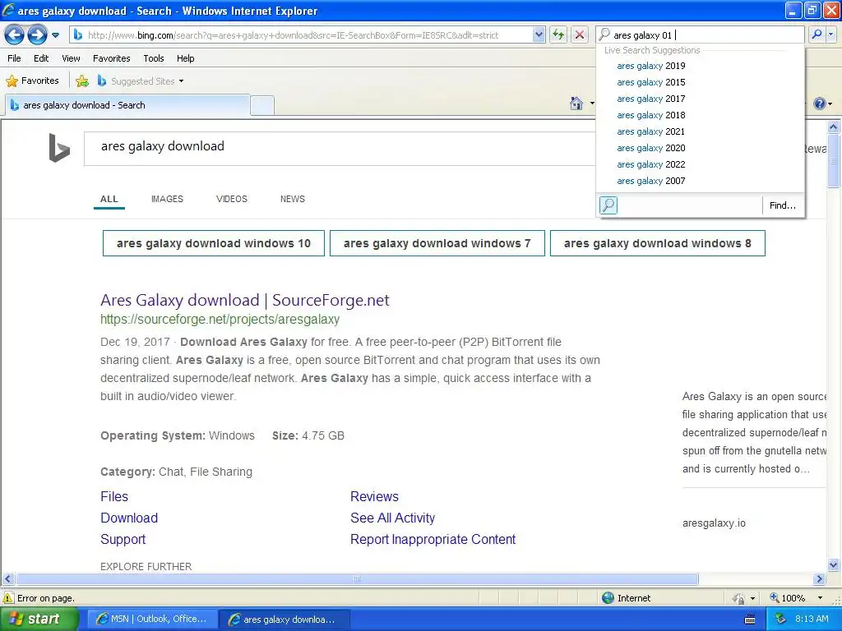Open the Favorites star button
The image size is (842, 631).
click(x=32, y=81)
